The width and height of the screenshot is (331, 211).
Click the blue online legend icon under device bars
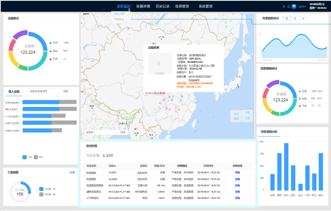pyautogui.click(x=24, y=157)
